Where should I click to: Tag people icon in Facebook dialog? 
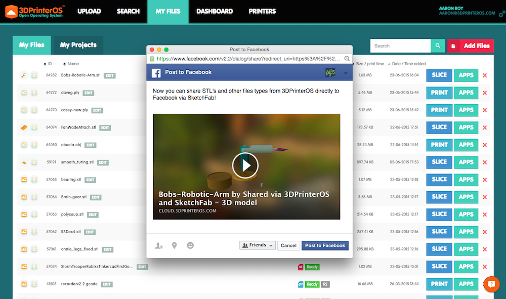pos(158,246)
